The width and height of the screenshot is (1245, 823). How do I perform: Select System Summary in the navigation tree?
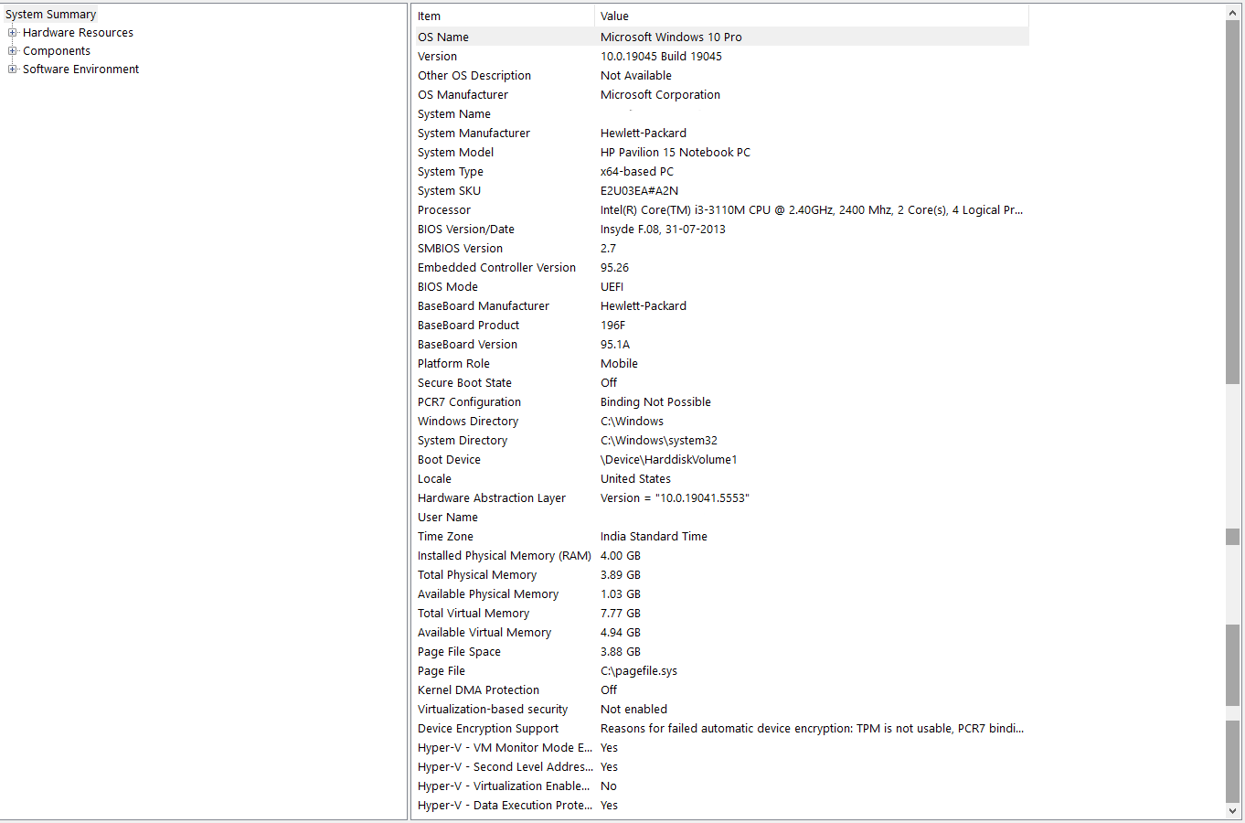coord(50,14)
